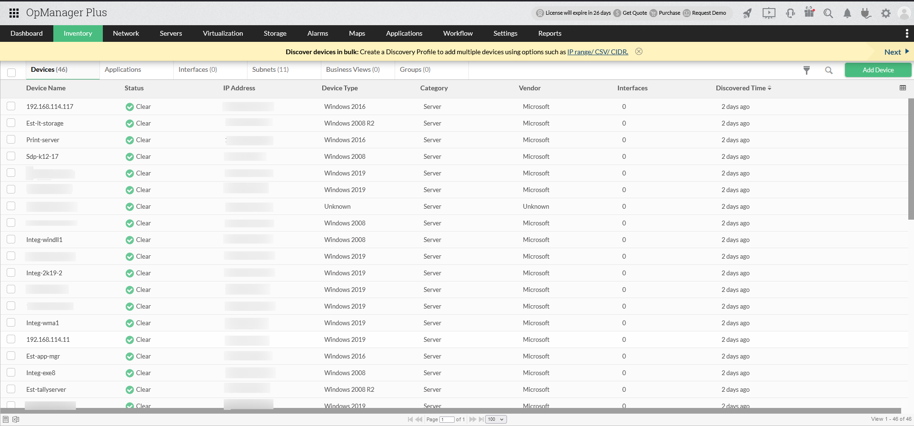Click the license expiry badge icon
This screenshot has height=426, width=914.
point(540,13)
